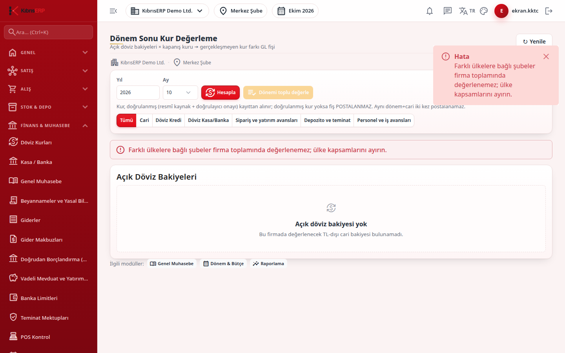Open Raporlama related module link
This screenshot has width=565, height=353.
268,264
